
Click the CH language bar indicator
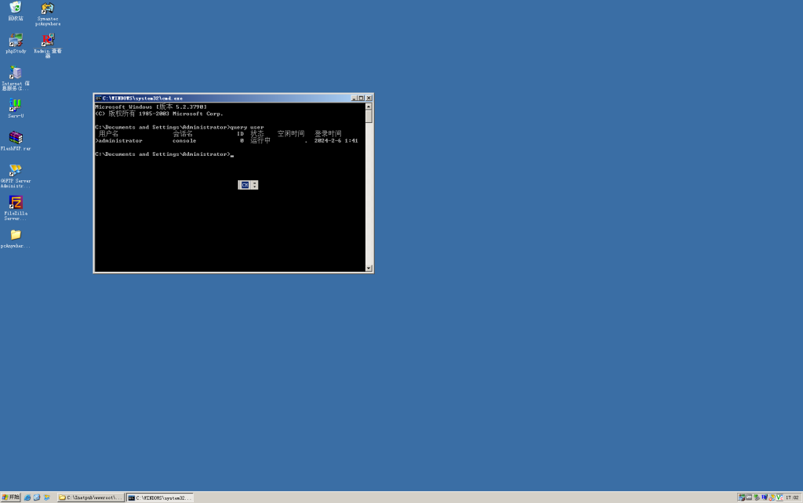245,185
